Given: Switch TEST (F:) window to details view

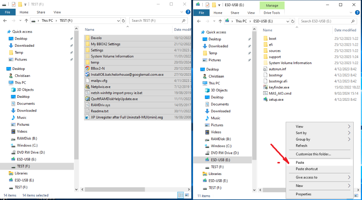Looking at the screenshot, I should 181,195.
